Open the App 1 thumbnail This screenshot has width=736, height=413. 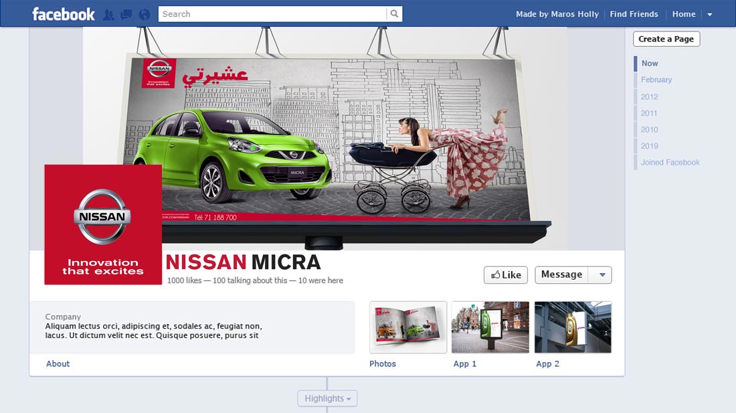coord(490,327)
